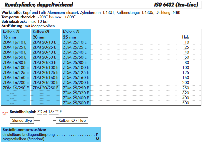This screenshot has width=204, height=144.
Task: Choose ZDM 25/500 E in the table
Action: [75, 103]
